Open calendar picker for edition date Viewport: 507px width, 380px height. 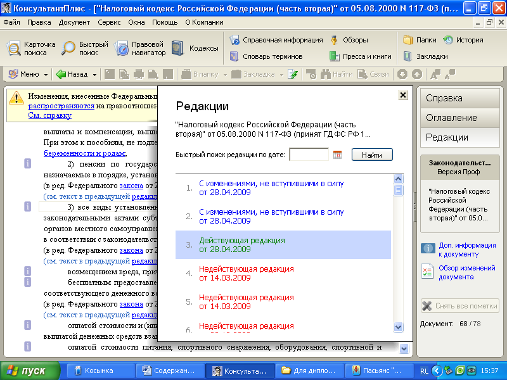337,155
